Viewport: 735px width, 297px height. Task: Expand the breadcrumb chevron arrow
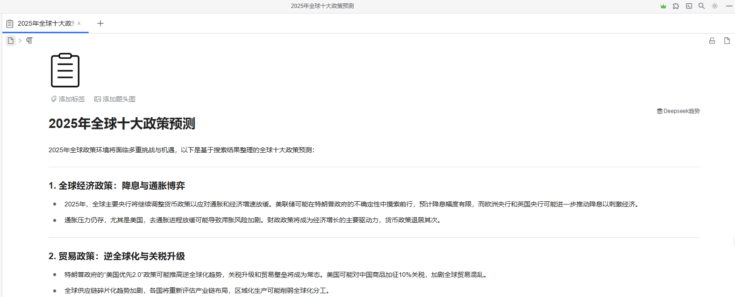click(20, 41)
